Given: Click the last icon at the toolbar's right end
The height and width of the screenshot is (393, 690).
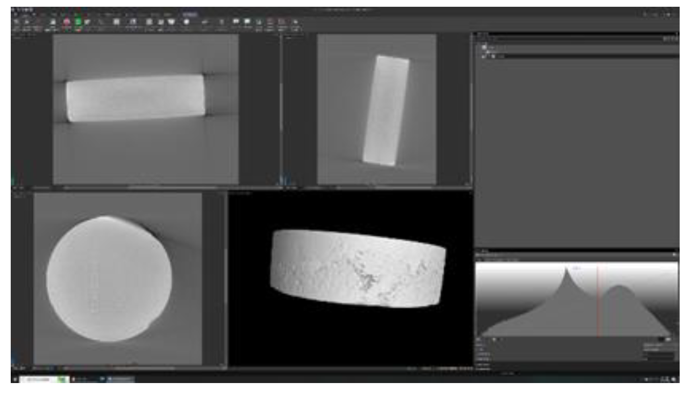Looking at the screenshot, I should pos(295,23).
